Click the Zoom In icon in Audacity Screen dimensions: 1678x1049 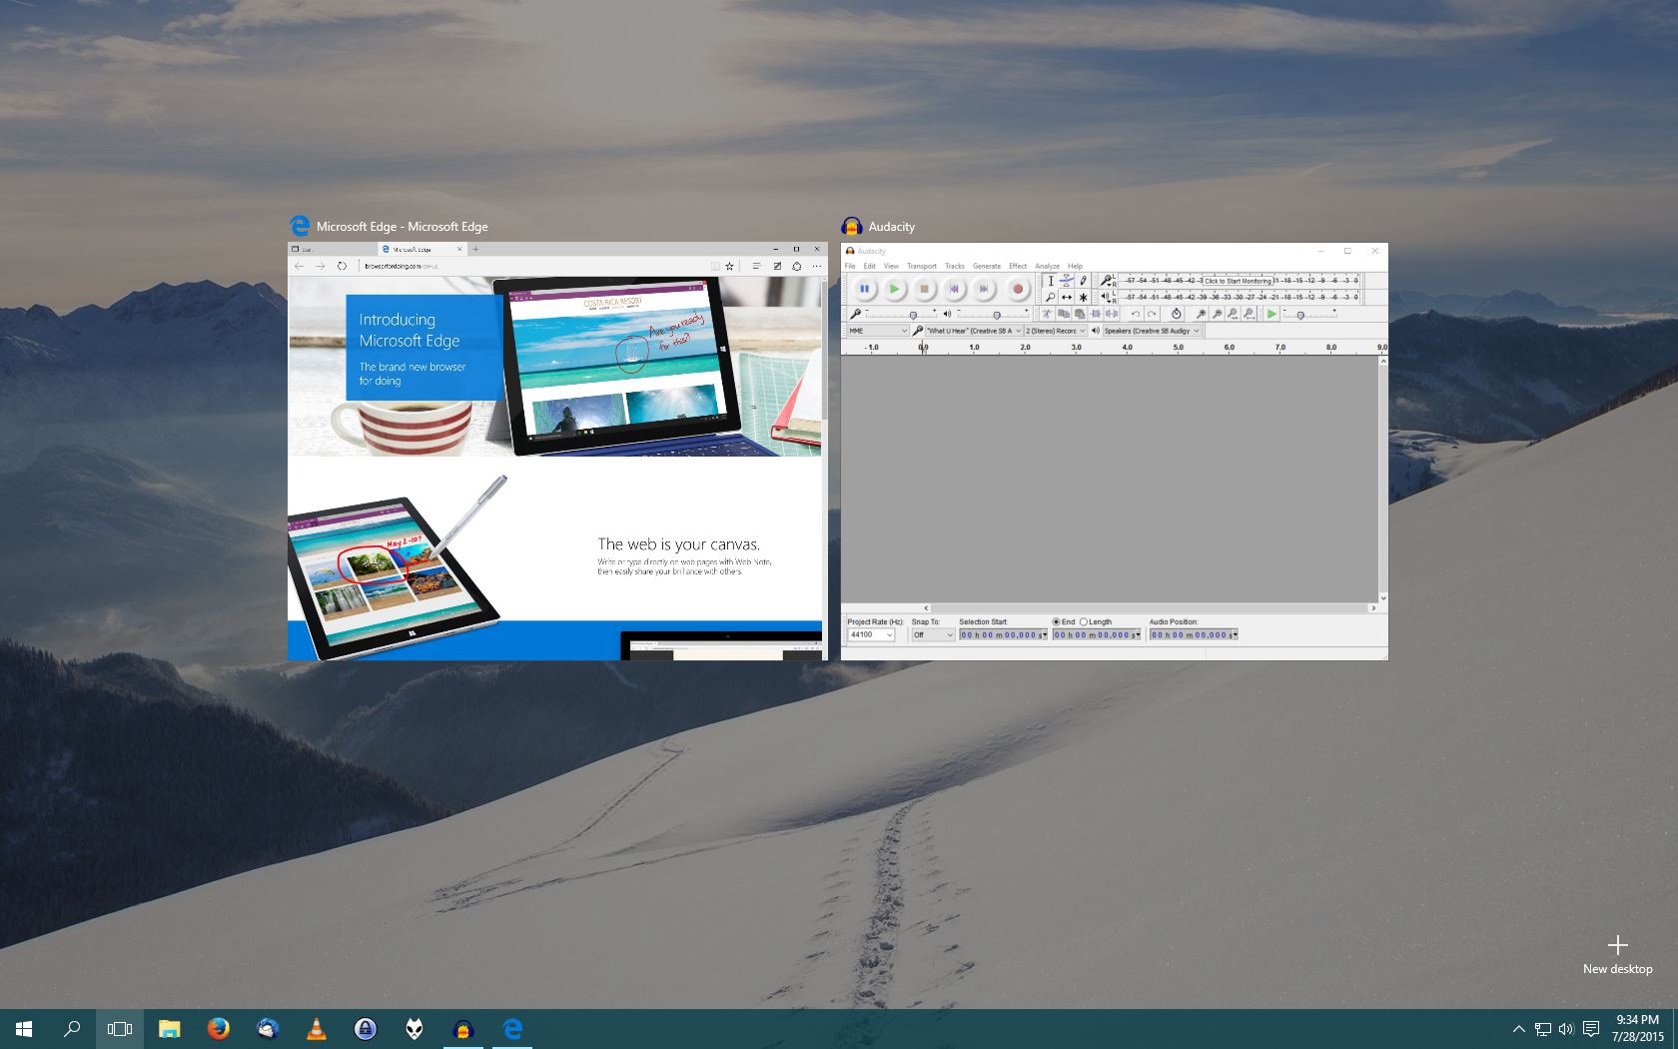coord(1202,314)
